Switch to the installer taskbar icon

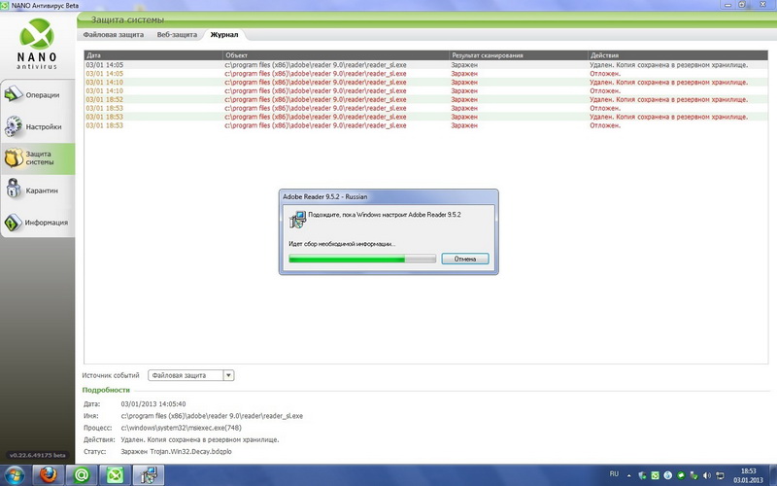pos(148,474)
